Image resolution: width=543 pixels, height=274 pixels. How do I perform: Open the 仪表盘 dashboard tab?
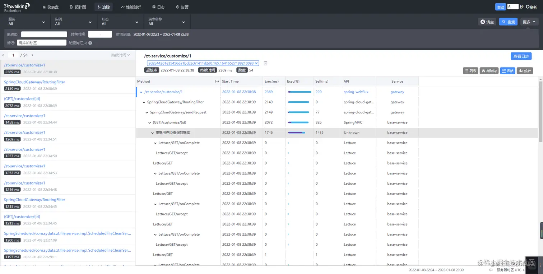pyautogui.click(x=50, y=7)
